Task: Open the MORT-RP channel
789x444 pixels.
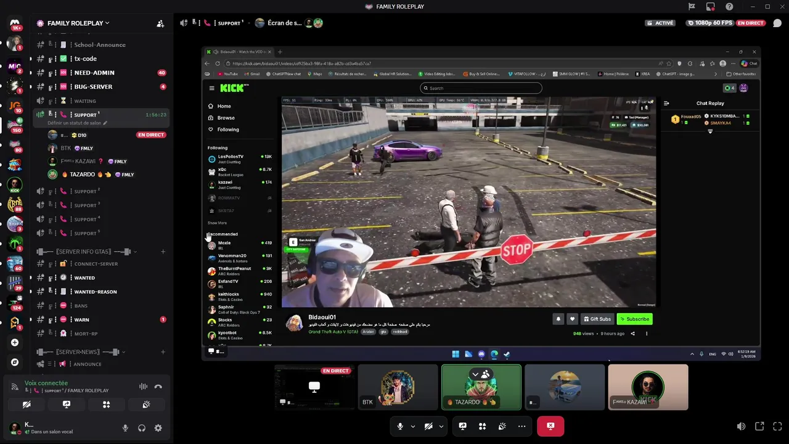Action: [101, 334]
